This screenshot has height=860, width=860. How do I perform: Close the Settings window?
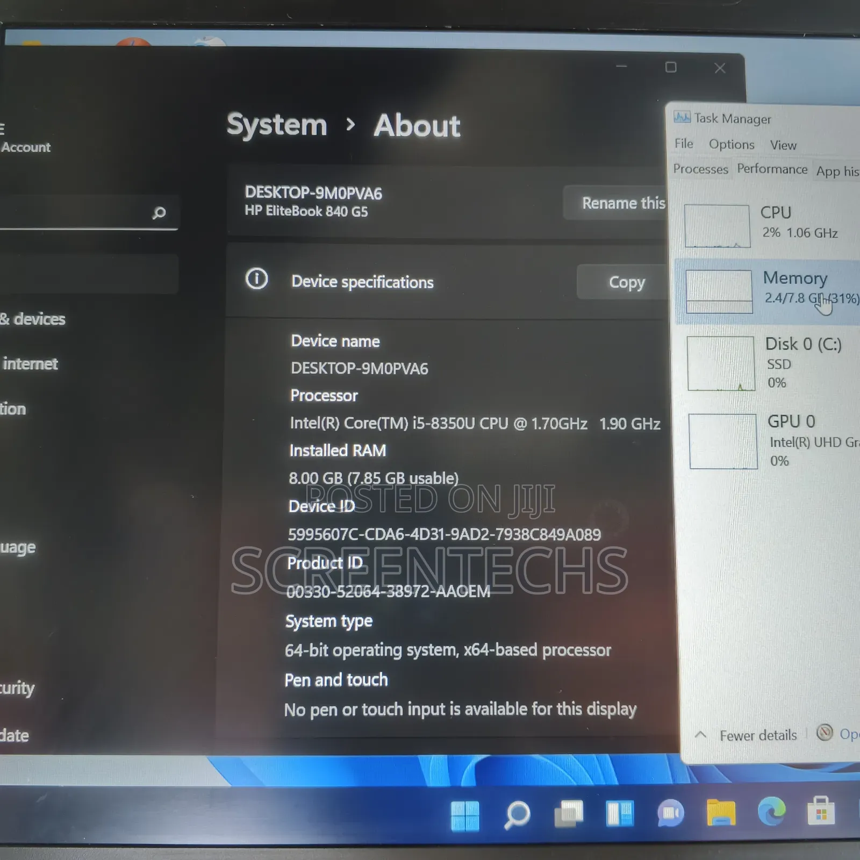click(720, 68)
